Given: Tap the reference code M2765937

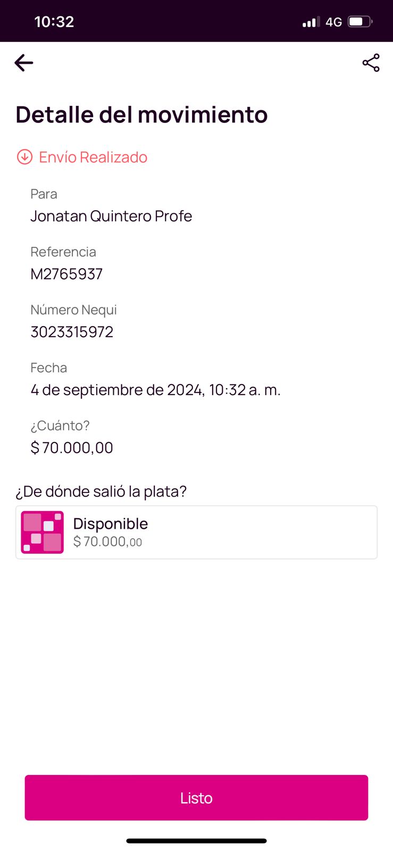Looking at the screenshot, I should (66, 274).
